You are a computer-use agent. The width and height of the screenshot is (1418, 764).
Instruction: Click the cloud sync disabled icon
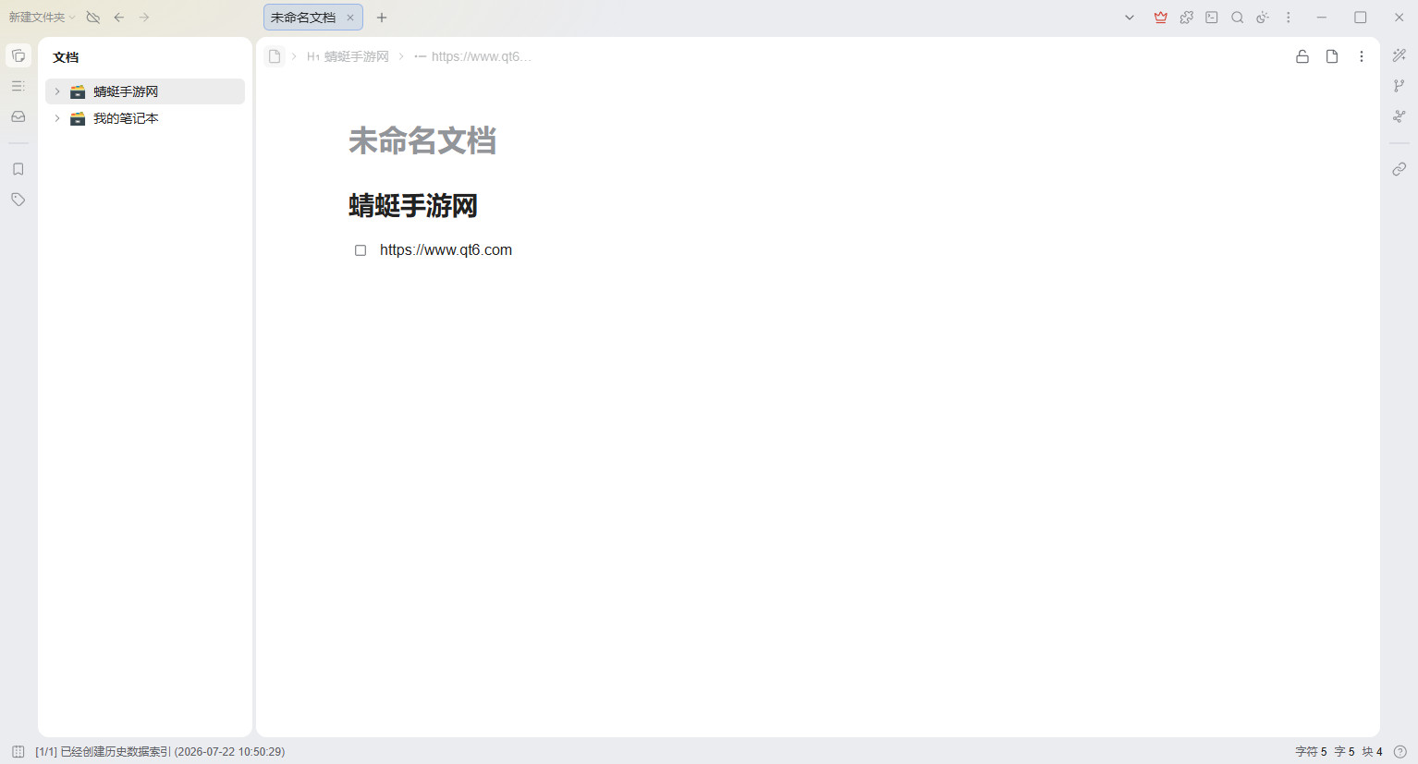[x=92, y=18]
